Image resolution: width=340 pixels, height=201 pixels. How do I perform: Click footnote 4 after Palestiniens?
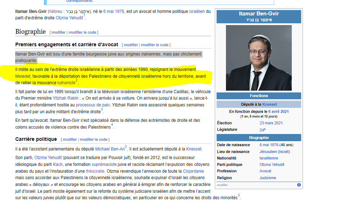[x=112, y=125]
